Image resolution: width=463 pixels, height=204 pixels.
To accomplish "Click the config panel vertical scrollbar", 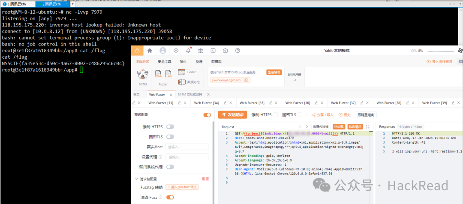I will pyautogui.click(x=213, y=162).
